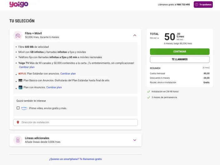Change the Disney+ plan with ads
Screen dimensions: 220x165
pyautogui.click(x=54, y=87)
